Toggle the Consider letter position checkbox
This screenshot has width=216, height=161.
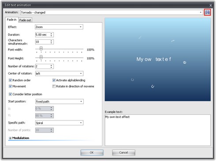pos(10,94)
